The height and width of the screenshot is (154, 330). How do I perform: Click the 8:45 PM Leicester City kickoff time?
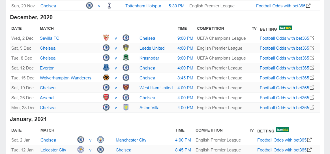183,150
